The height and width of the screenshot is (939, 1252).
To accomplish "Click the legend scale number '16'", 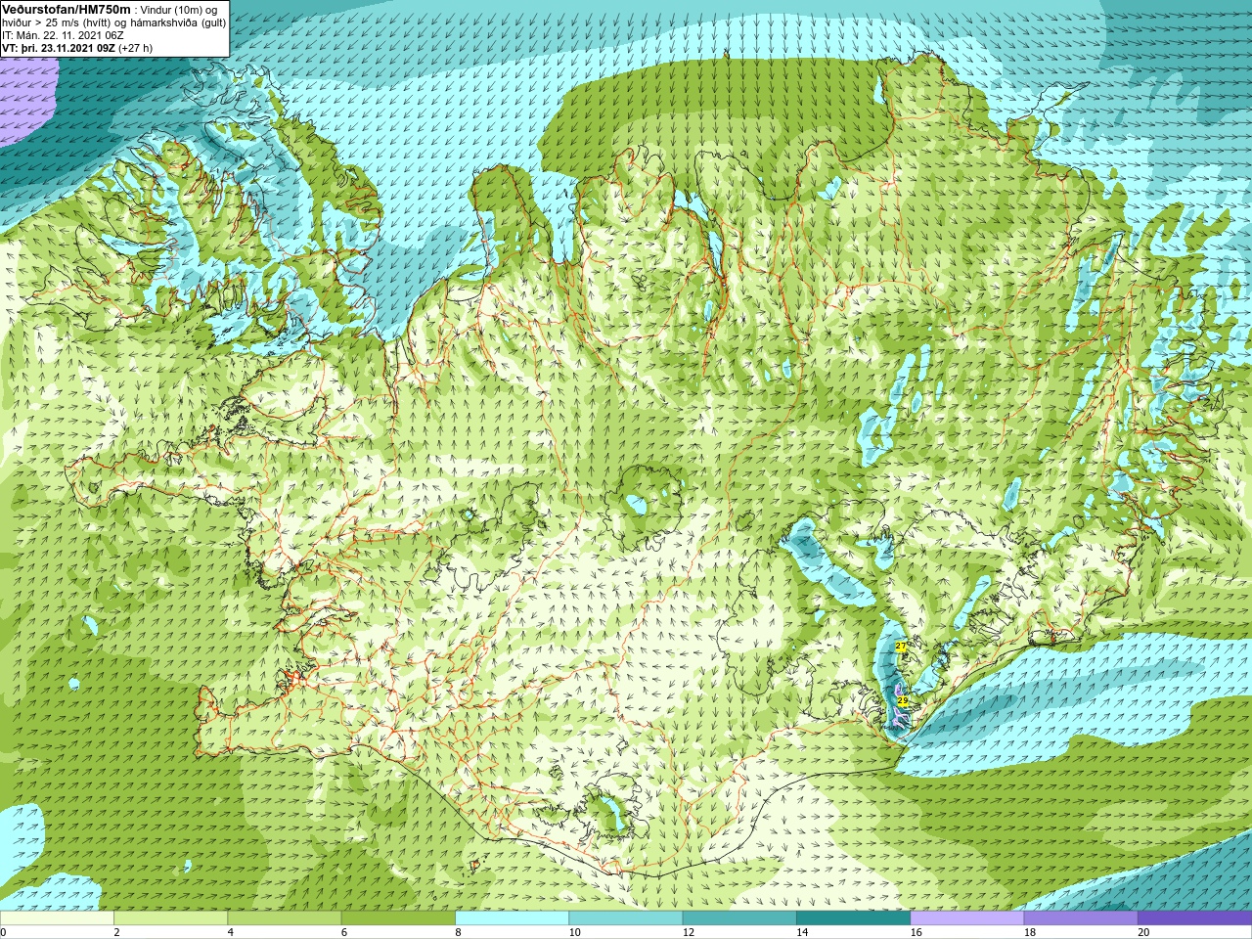I will coord(916,932).
